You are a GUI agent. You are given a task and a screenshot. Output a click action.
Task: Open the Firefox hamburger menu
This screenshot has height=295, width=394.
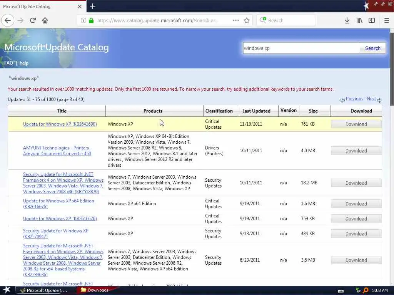(x=387, y=20)
